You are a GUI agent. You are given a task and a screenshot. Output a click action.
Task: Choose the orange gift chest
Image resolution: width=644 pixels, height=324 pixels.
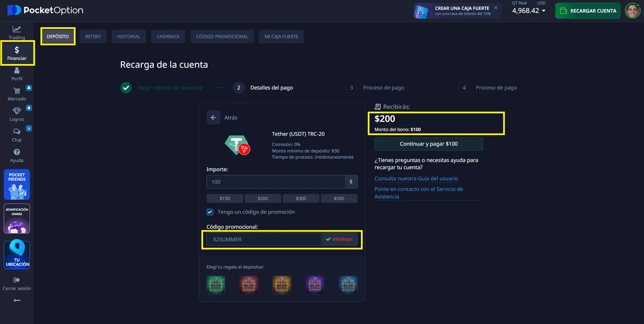tap(282, 285)
